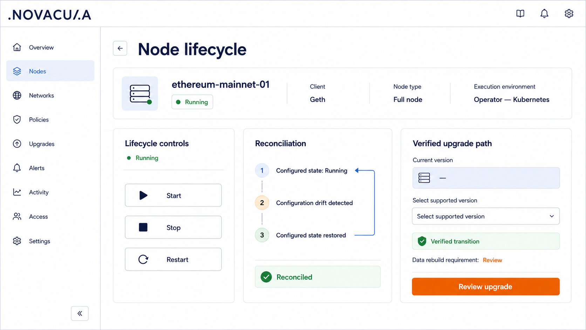Screen dimensions: 586x330
Task: Stop the node
Action: (x=173, y=227)
